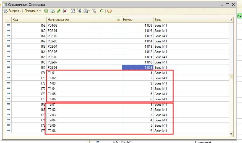242x143 pixels.
Task: Select the P02-07 name cell
Action: pos(84,62)
